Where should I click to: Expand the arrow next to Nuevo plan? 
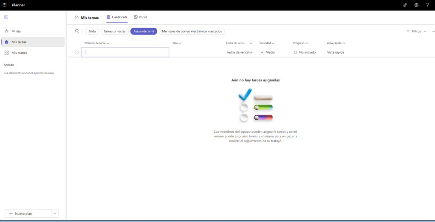[55, 213]
